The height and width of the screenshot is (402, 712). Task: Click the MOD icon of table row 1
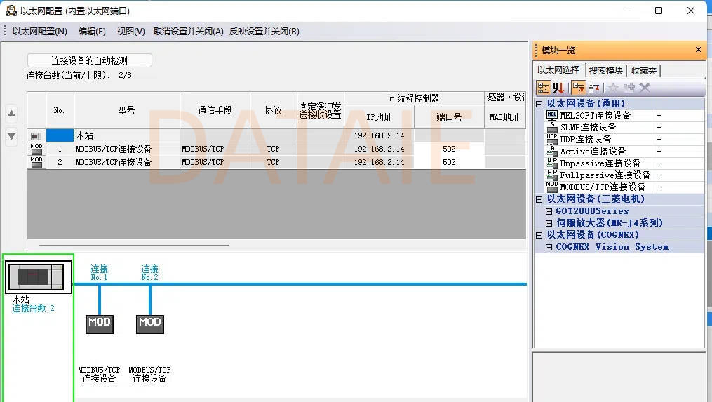click(x=36, y=149)
